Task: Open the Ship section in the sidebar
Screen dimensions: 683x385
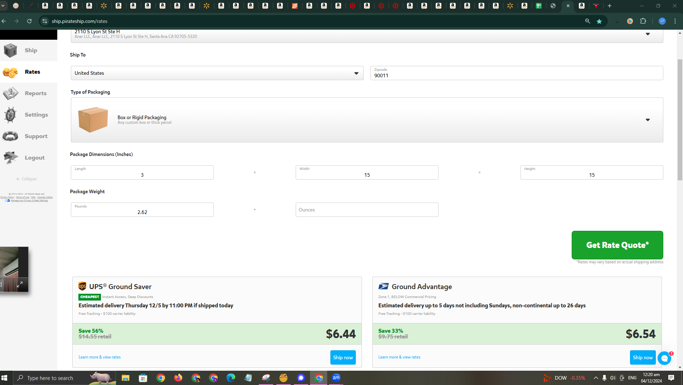Action: coord(29,50)
